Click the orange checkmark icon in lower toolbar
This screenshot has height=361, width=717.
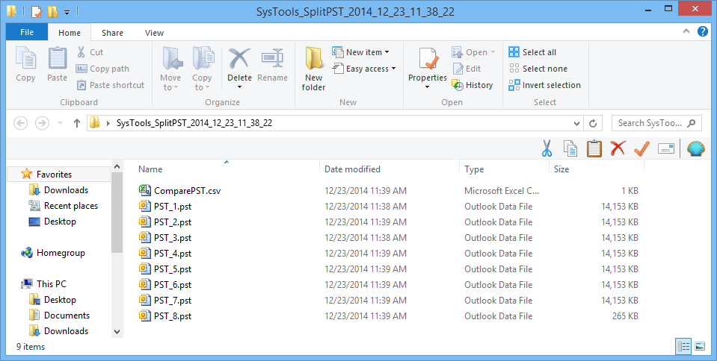click(x=641, y=148)
